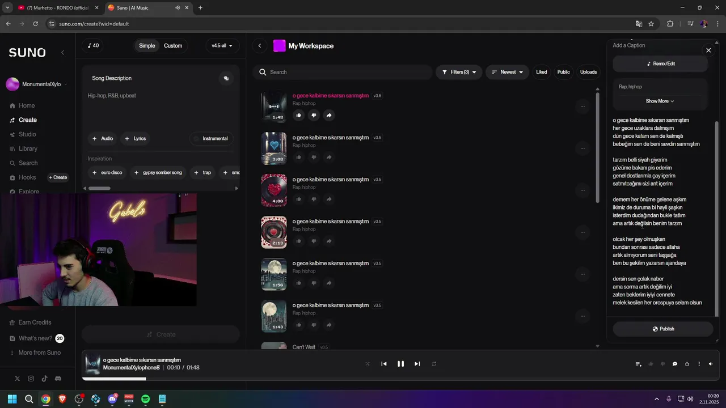This screenshot has width=726, height=408.
Task: Skip to the previous track
Action: 384,364
